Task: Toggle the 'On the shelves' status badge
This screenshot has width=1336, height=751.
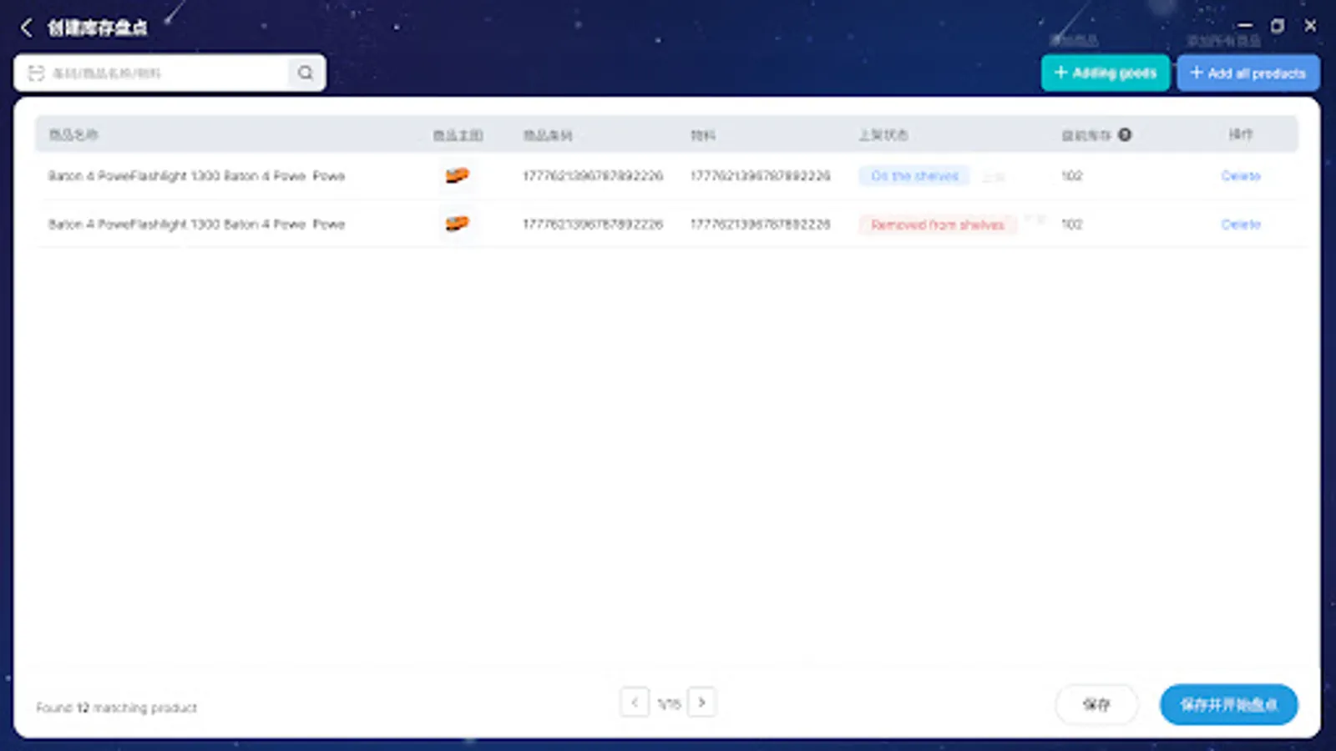Action: point(913,176)
